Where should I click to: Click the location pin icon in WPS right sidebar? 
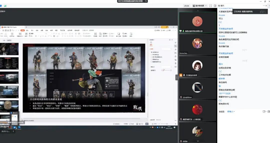[175, 63]
